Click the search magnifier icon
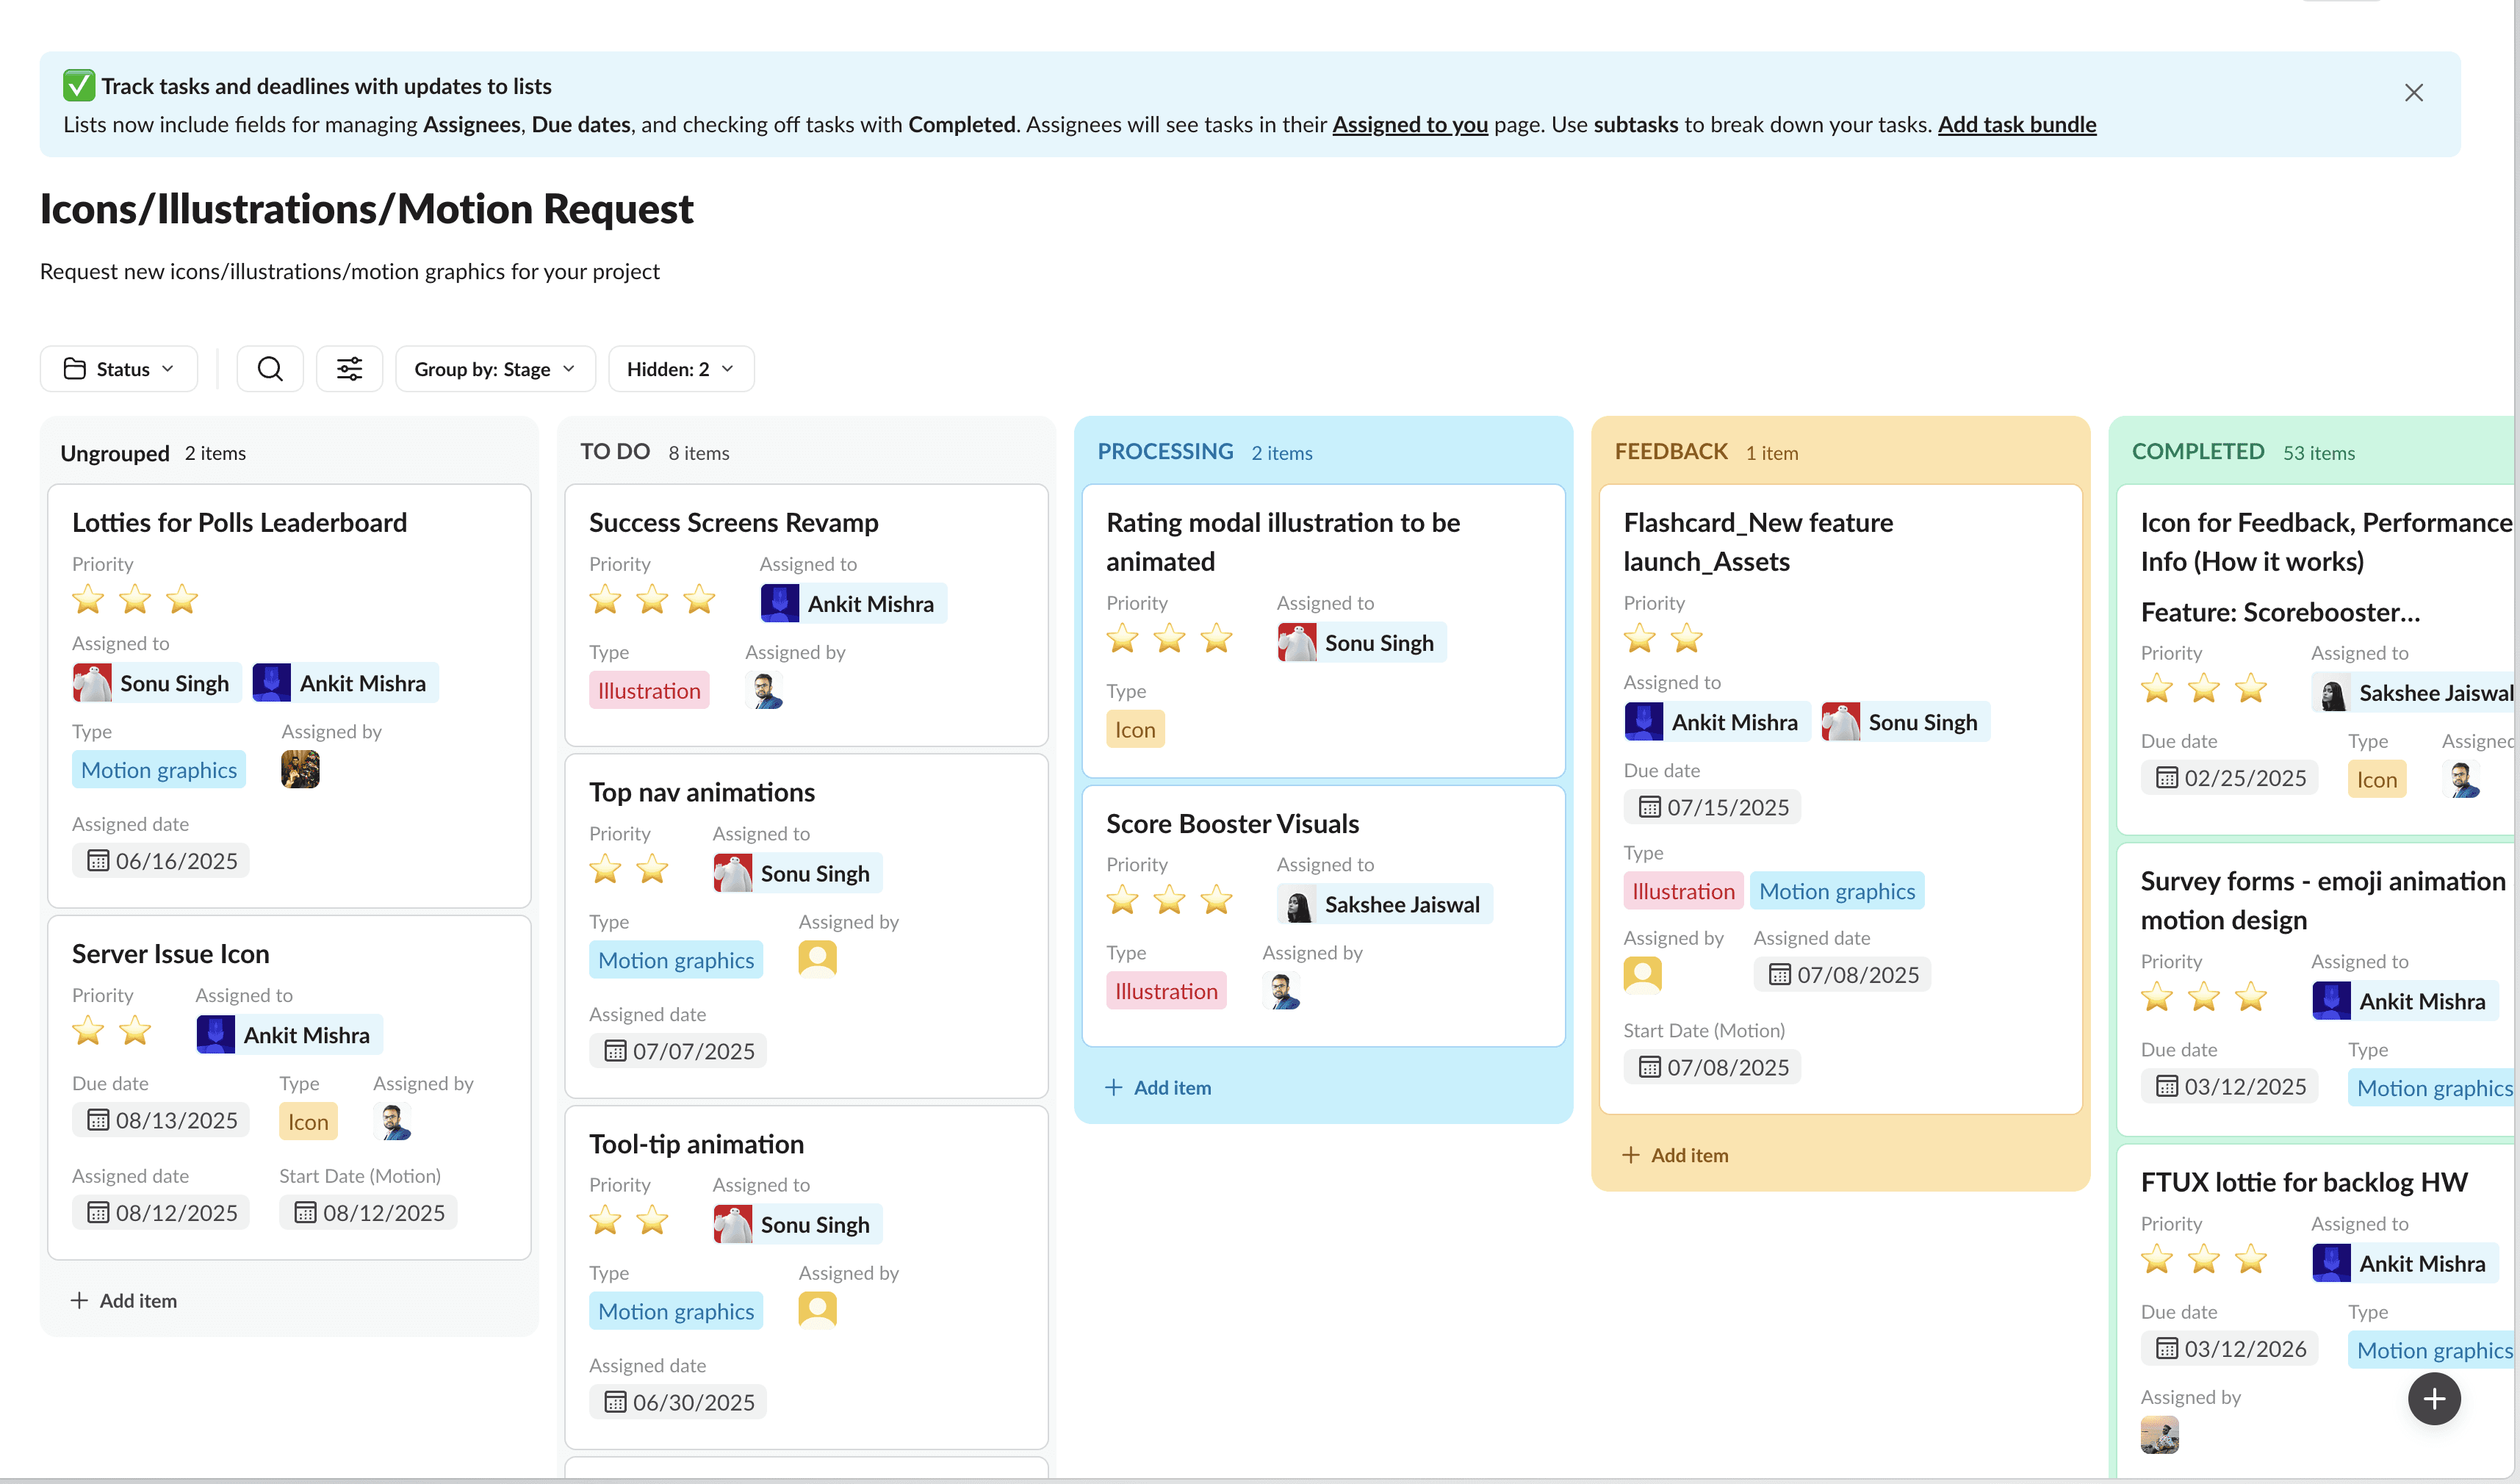 pyautogui.click(x=270, y=369)
